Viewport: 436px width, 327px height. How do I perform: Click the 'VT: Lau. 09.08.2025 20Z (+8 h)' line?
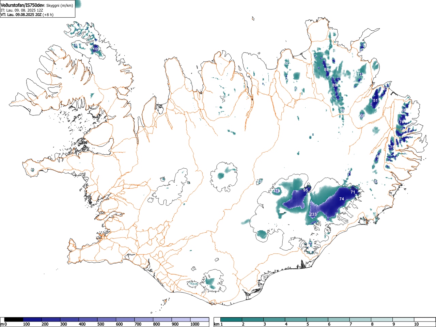[27, 15]
